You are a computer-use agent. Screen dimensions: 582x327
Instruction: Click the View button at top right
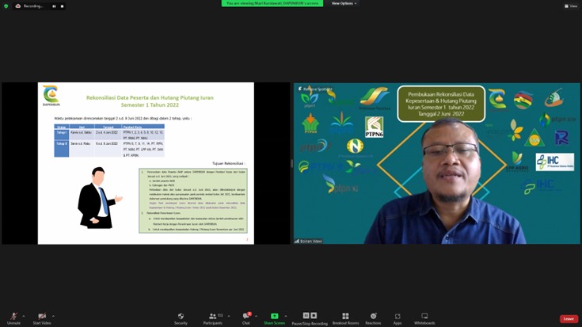(570, 6)
